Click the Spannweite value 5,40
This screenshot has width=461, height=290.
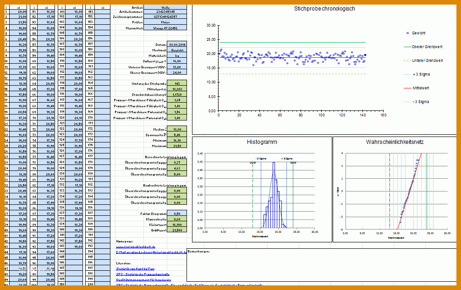(177, 135)
